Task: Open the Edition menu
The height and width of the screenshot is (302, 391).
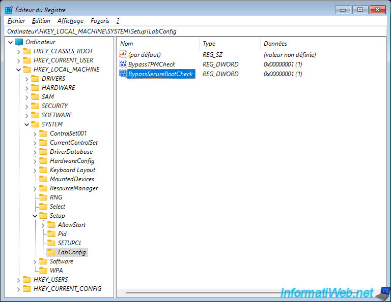Action: 41,21
